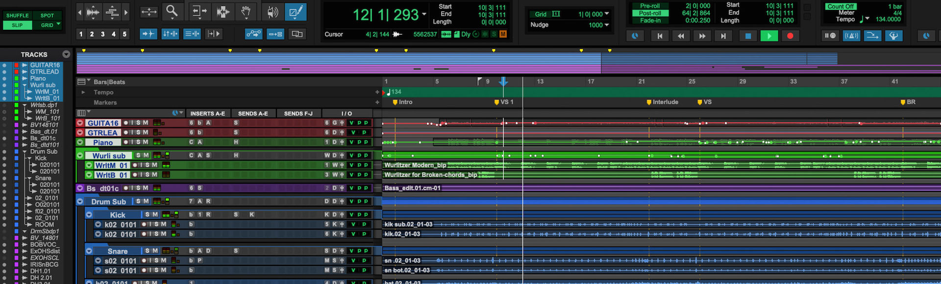Screen dimensions: 941x284
Task: Click the INSERTS A-E column header
Action: 207,114
